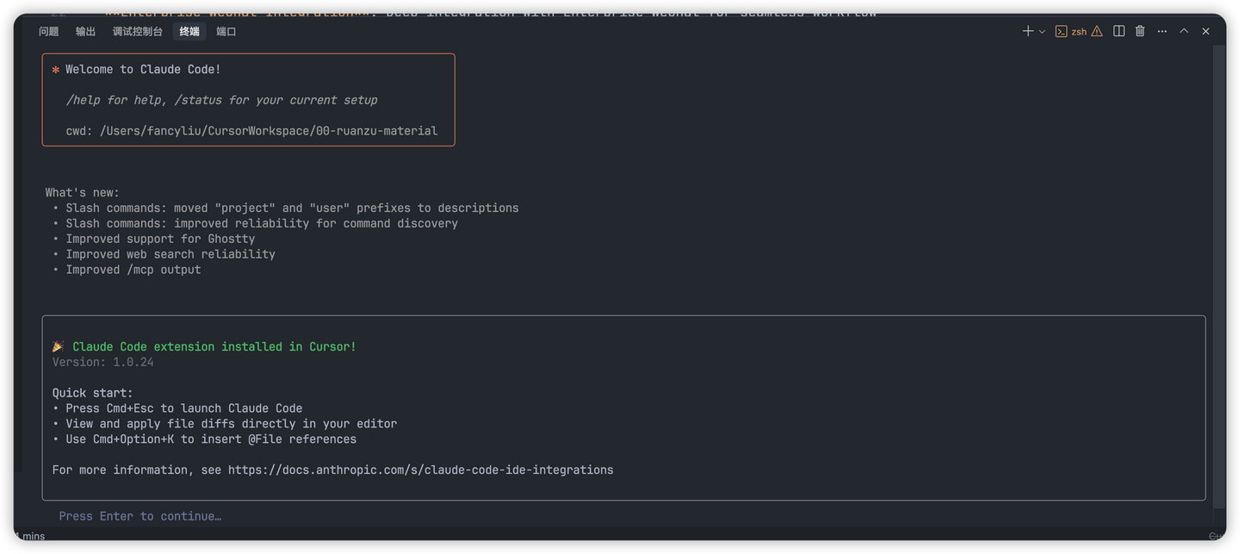Viewport: 1240px width, 554px height.
Task: Maximize panel with the up chevron
Action: point(1184,31)
